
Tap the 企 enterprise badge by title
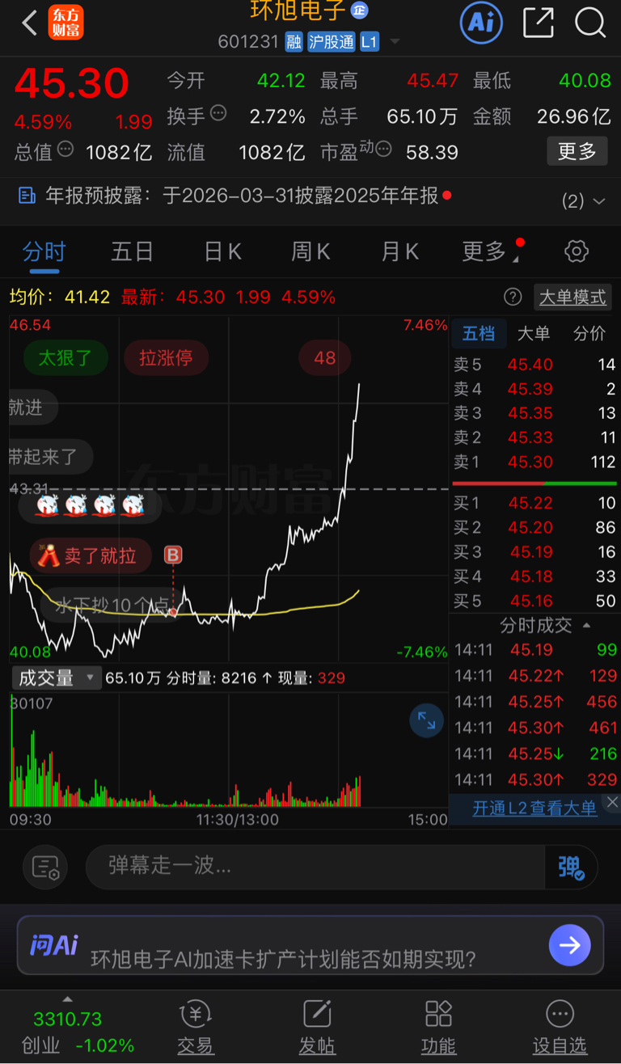pyautogui.click(x=360, y=11)
